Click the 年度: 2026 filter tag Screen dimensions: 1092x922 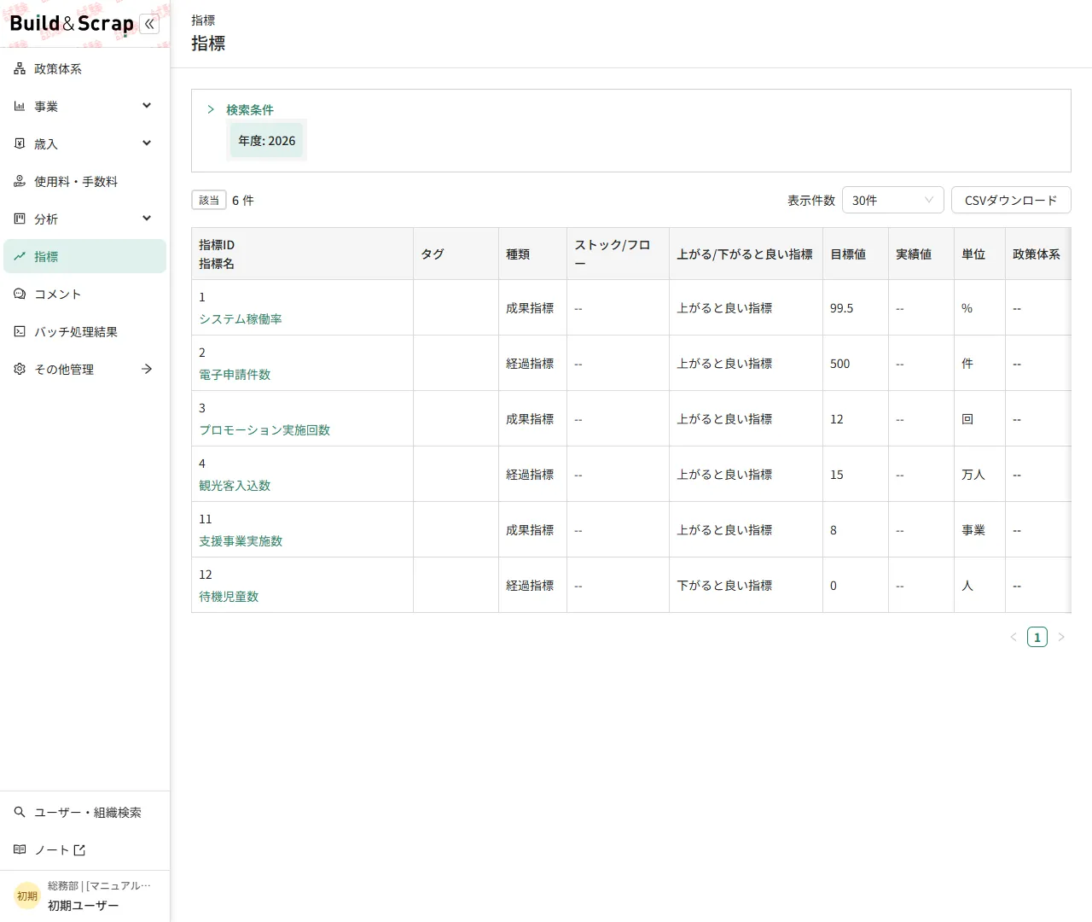267,141
